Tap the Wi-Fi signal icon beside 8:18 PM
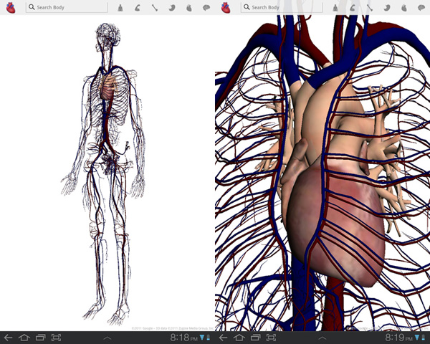Viewport: 430px width, 344px height. pyautogui.click(x=202, y=338)
